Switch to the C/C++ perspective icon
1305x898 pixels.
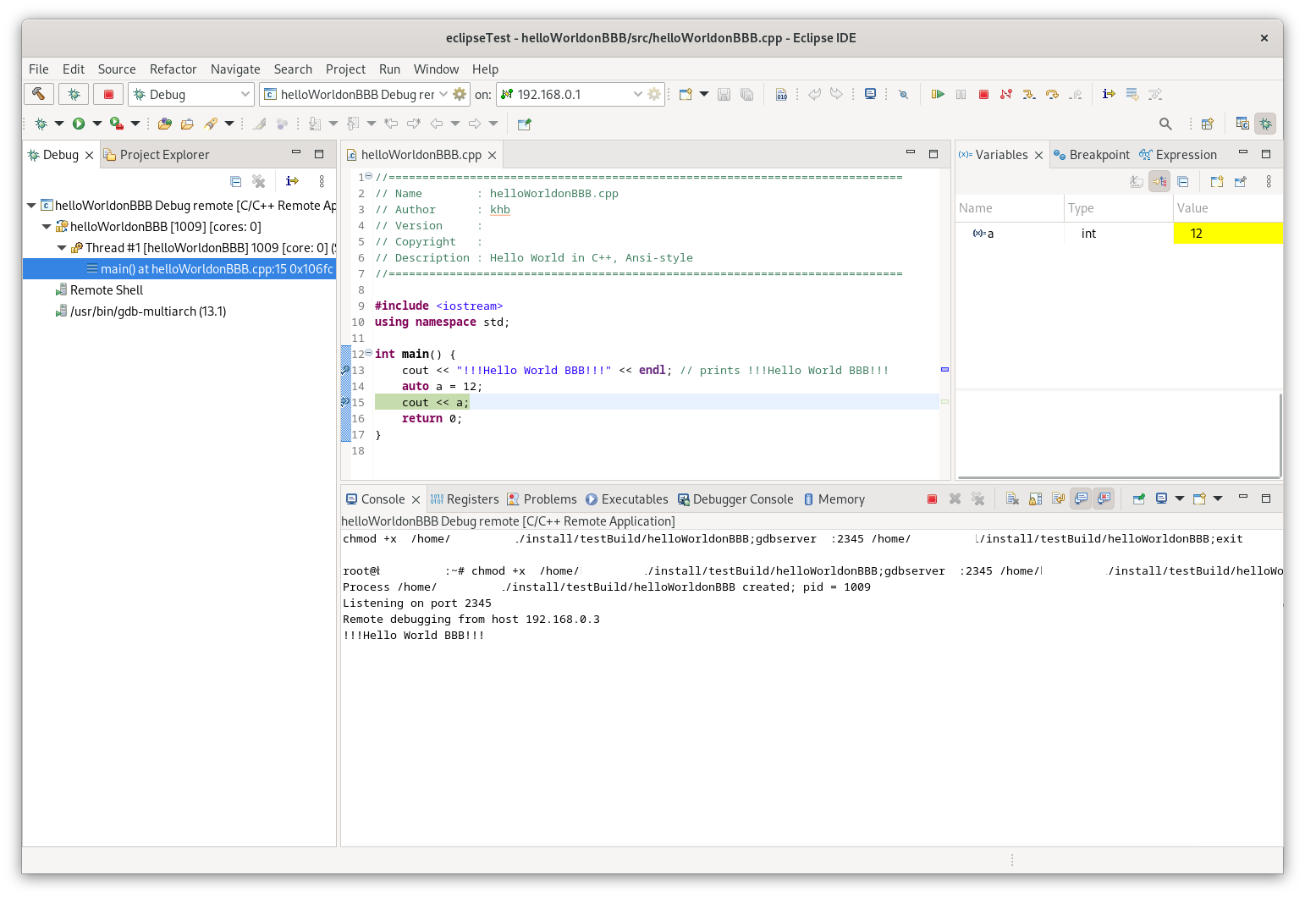pyautogui.click(x=1242, y=124)
